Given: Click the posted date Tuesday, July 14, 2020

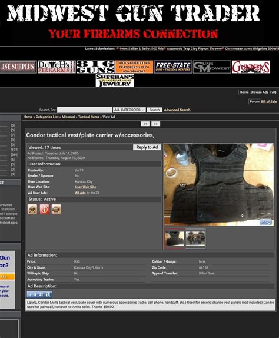Looking at the screenshot, I should pyautogui.click(x=62, y=153).
